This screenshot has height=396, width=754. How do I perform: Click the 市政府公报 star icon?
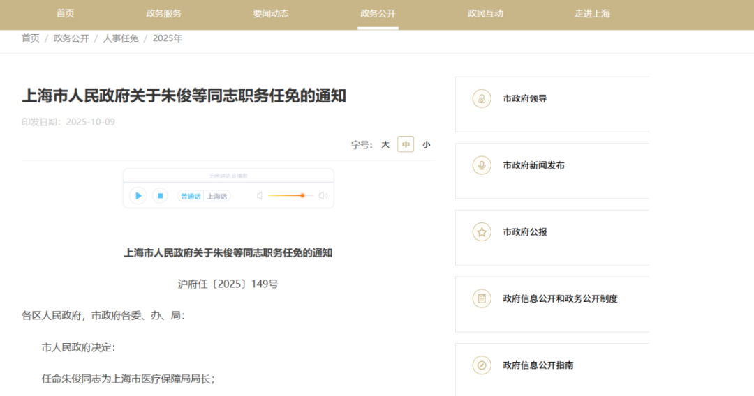481,232
